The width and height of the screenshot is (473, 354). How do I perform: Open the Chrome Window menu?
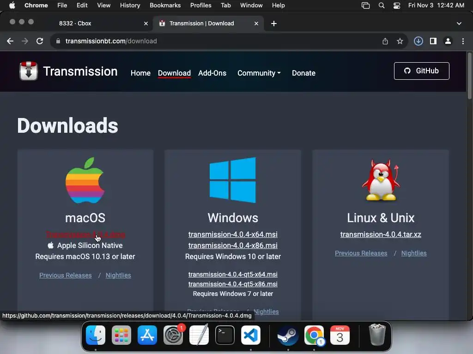(251, 6)
